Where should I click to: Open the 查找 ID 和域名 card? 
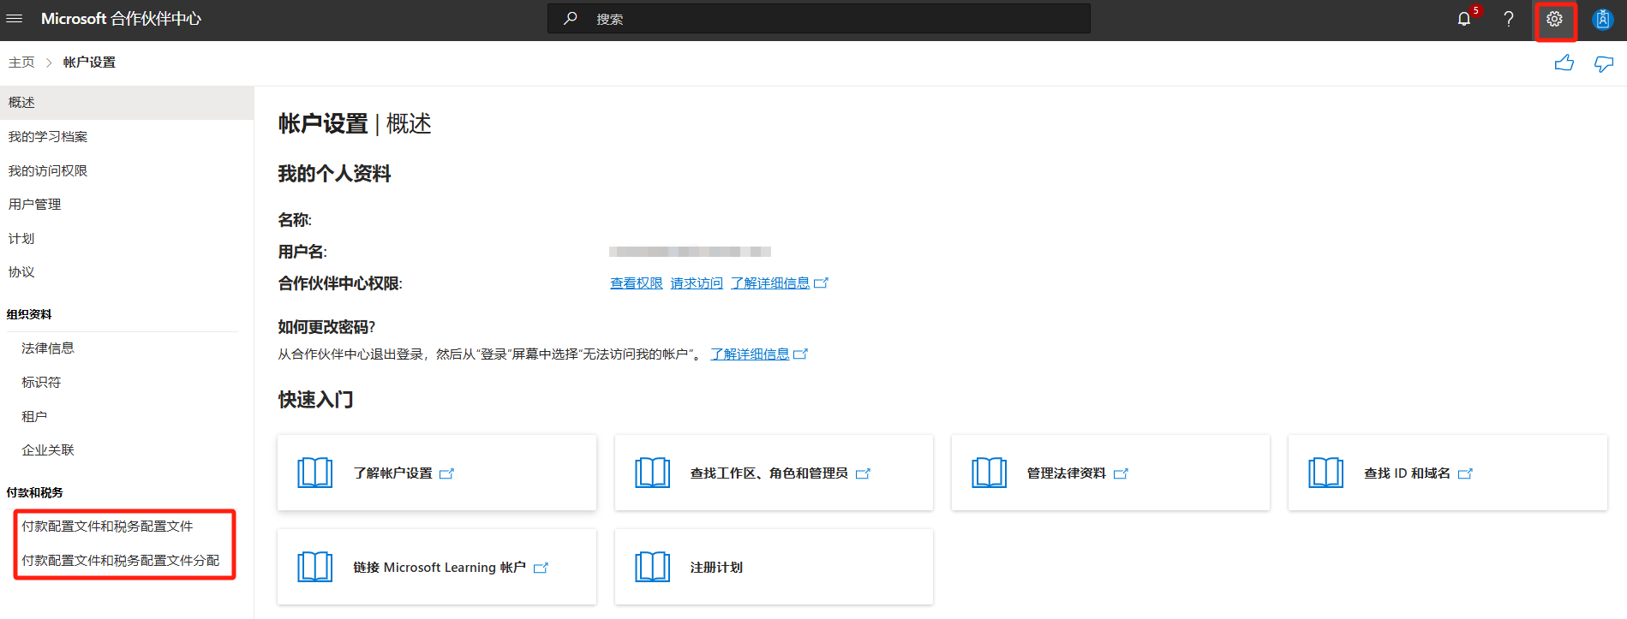coord(1448,473)
